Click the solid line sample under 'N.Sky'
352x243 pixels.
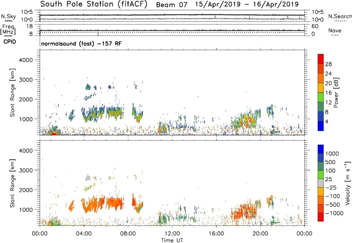tap(8, 21)
